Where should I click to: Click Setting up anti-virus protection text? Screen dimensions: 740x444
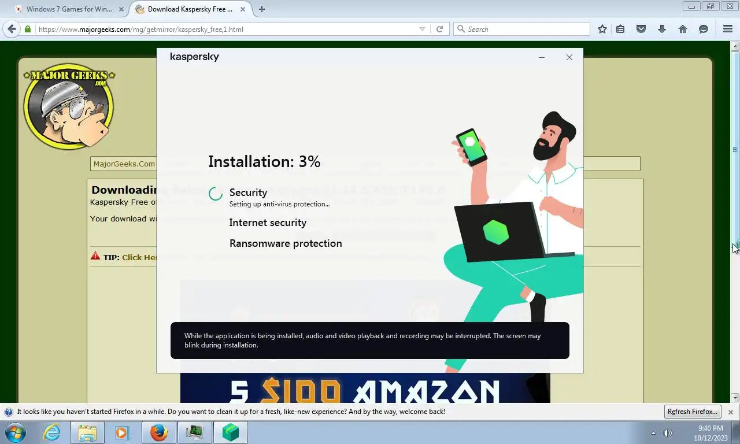279,204
